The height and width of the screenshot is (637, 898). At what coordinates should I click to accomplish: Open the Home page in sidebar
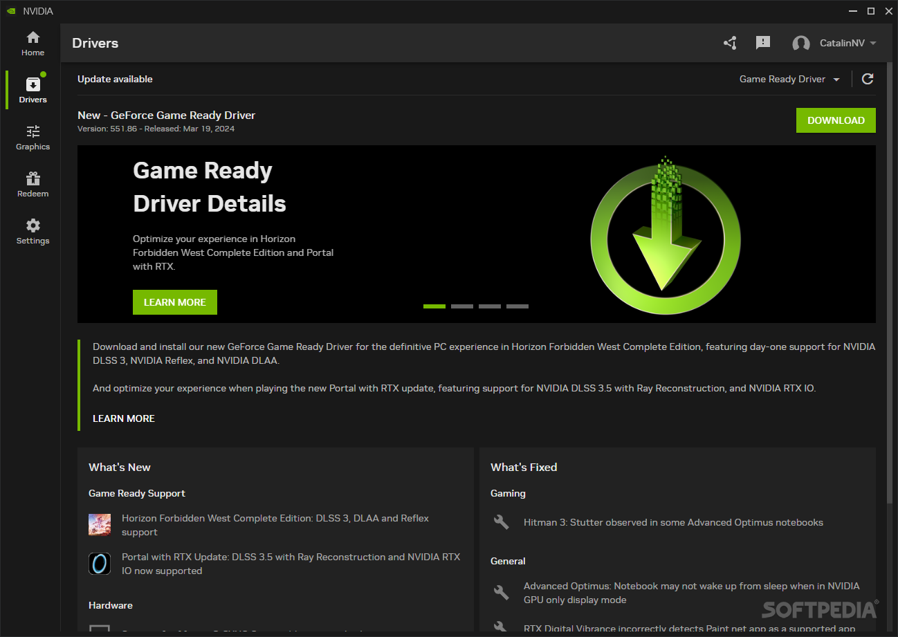pyautogui.click(x=33, y=43)
